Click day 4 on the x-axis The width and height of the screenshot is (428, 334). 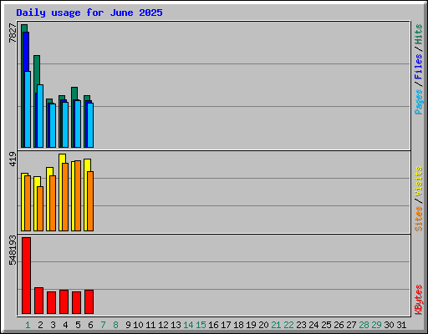click(x=65, y=325)
